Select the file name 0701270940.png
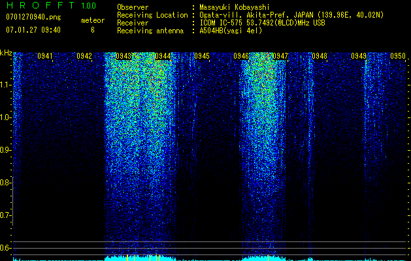The width and height of the screenshot is (411, 261). pyautogui.click(x=33, y=17)
